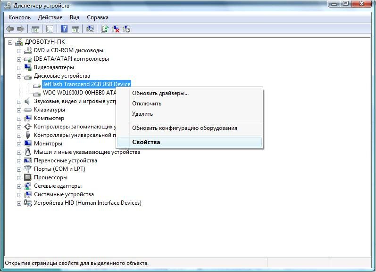Click the Мониторы monitor icon
376x272 pixels.
(27, 144)
